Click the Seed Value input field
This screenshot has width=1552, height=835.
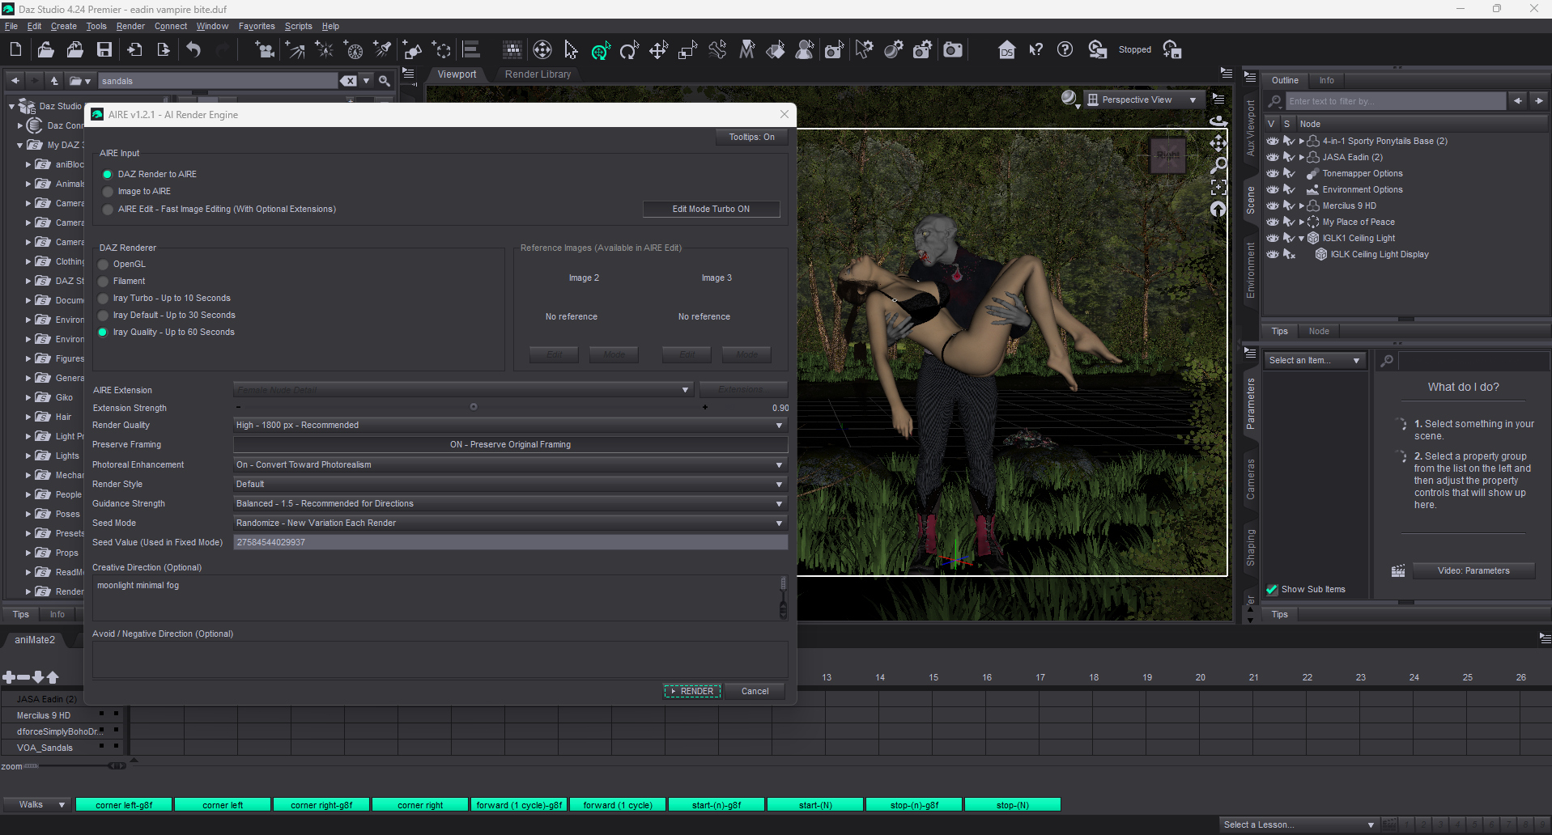510,542
